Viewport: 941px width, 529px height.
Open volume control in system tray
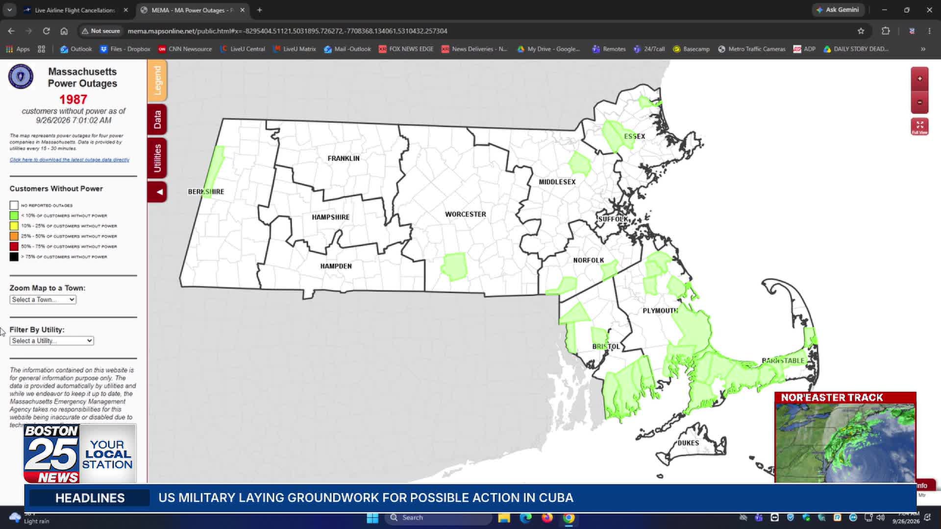[x=880, y=517]
